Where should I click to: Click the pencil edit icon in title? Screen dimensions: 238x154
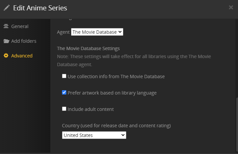pos(7,8)
